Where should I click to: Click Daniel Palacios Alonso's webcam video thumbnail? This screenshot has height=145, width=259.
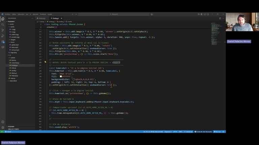[242, 22]
